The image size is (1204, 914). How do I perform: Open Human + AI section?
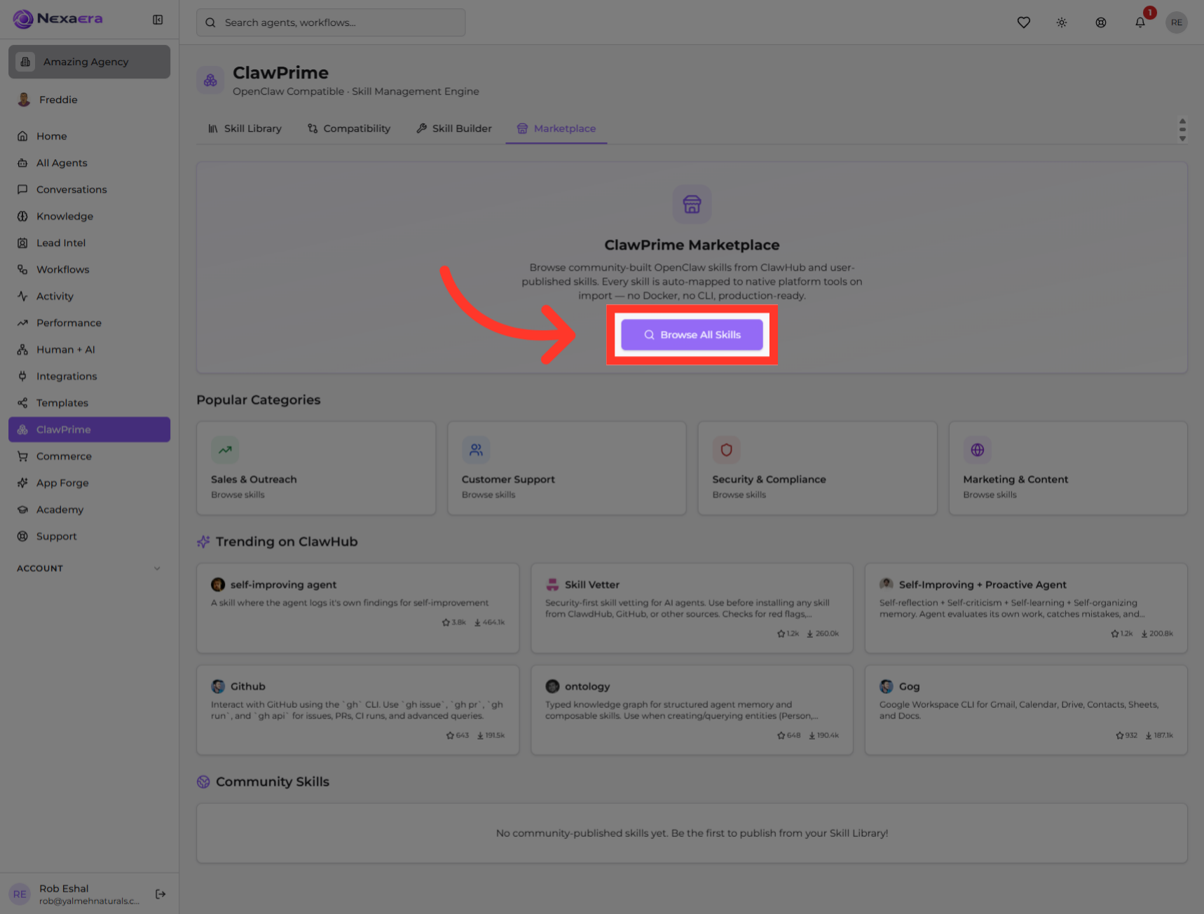click(x=89, y=349)
